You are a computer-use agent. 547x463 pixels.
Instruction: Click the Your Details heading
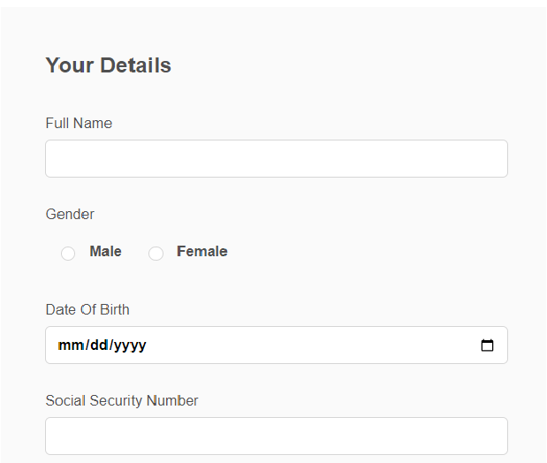click(x=109, y=65)
